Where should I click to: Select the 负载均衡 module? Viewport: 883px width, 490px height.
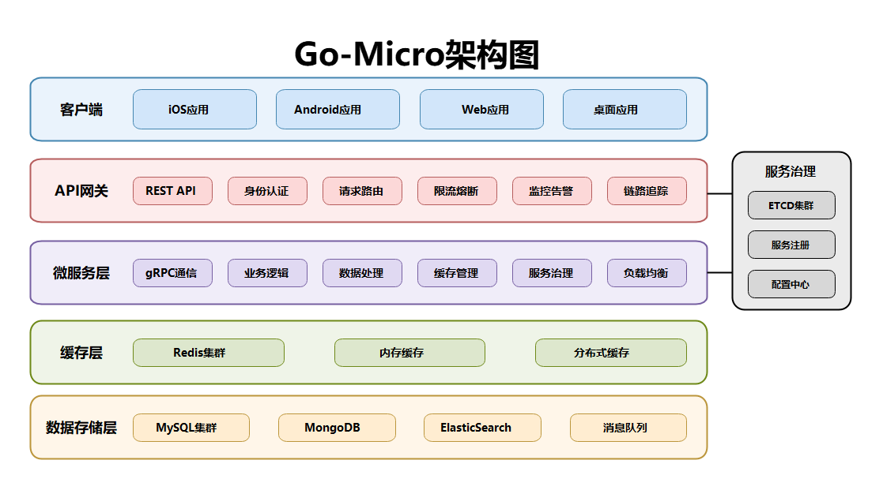pyautogui.click(x=647, y=272)
